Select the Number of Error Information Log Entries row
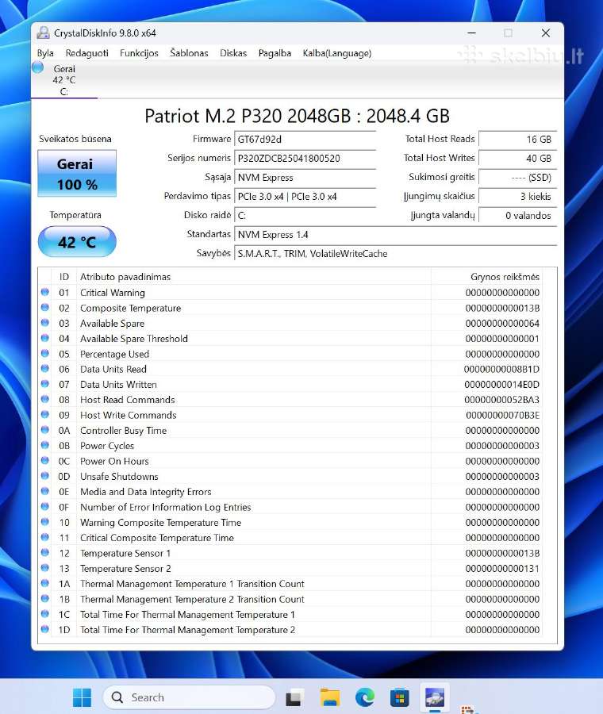 coord(290,507)
